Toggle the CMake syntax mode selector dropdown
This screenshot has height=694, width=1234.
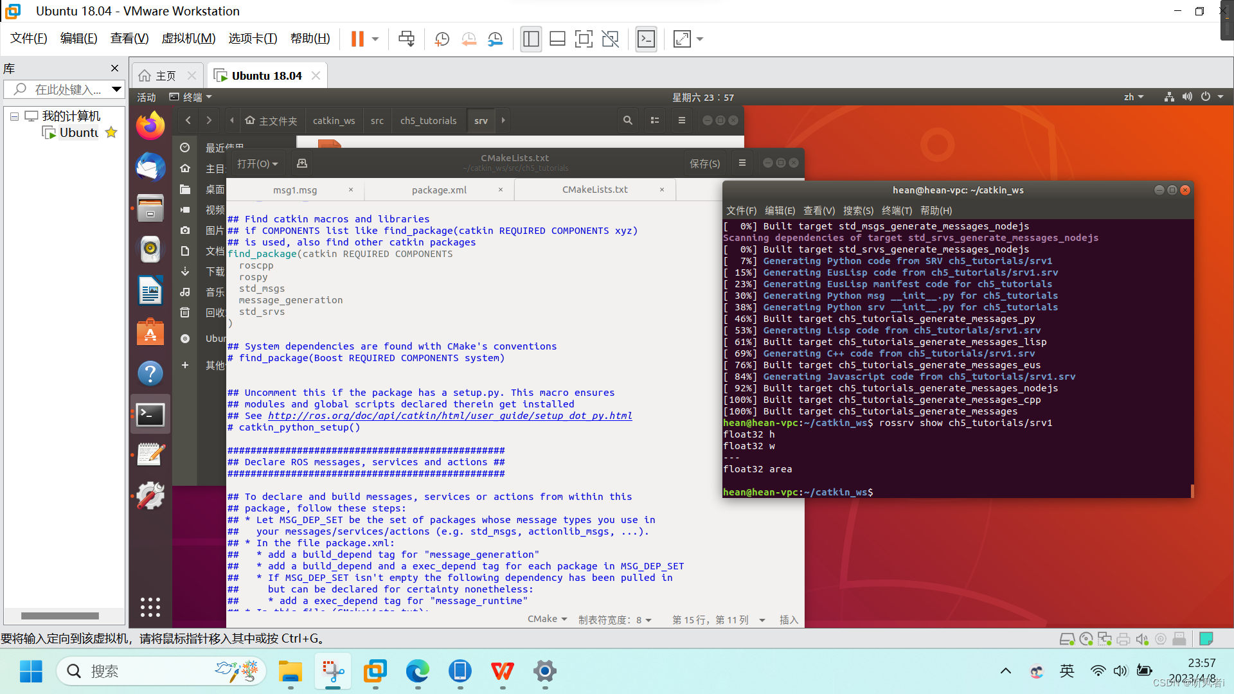coord(547,619)
